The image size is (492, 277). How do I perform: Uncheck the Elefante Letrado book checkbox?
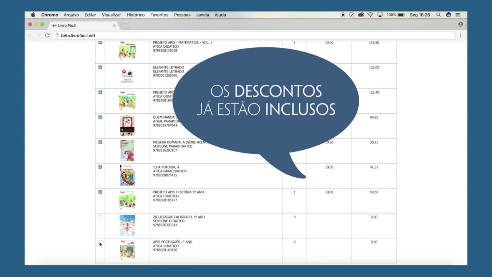coord(100,67)
